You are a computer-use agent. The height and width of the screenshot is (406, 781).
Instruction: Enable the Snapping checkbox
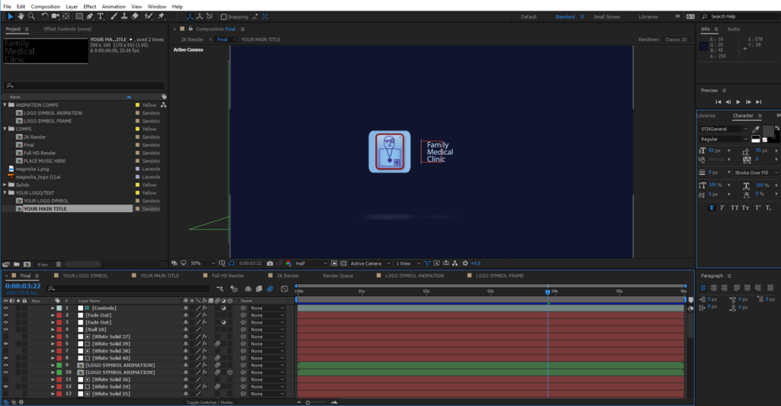[x=223, y=16]
